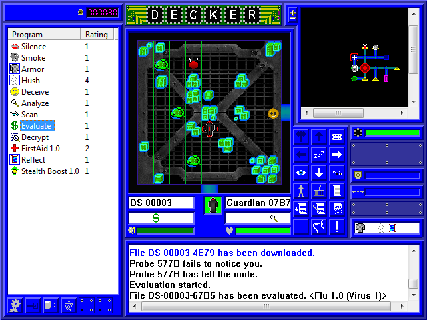Click the message log scroll up arrow
427x320 pixels.
click(414, 251)
